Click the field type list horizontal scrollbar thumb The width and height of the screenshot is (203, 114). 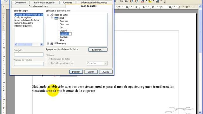pos(25,44)
